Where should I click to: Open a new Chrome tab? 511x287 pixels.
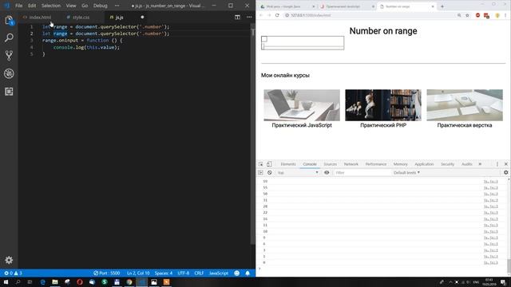[x=442, y=6]
